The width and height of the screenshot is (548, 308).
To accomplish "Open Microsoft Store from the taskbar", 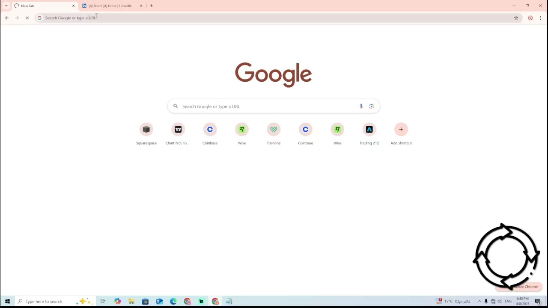I will click(x=145, y=301).
